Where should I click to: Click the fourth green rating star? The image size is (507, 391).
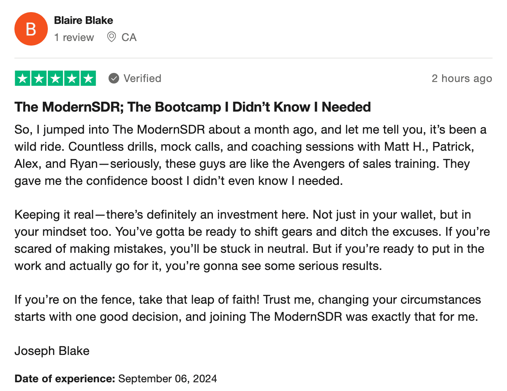click(x=72, y=79)
